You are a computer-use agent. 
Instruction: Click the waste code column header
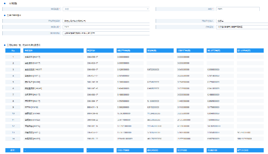coord(100,51)
